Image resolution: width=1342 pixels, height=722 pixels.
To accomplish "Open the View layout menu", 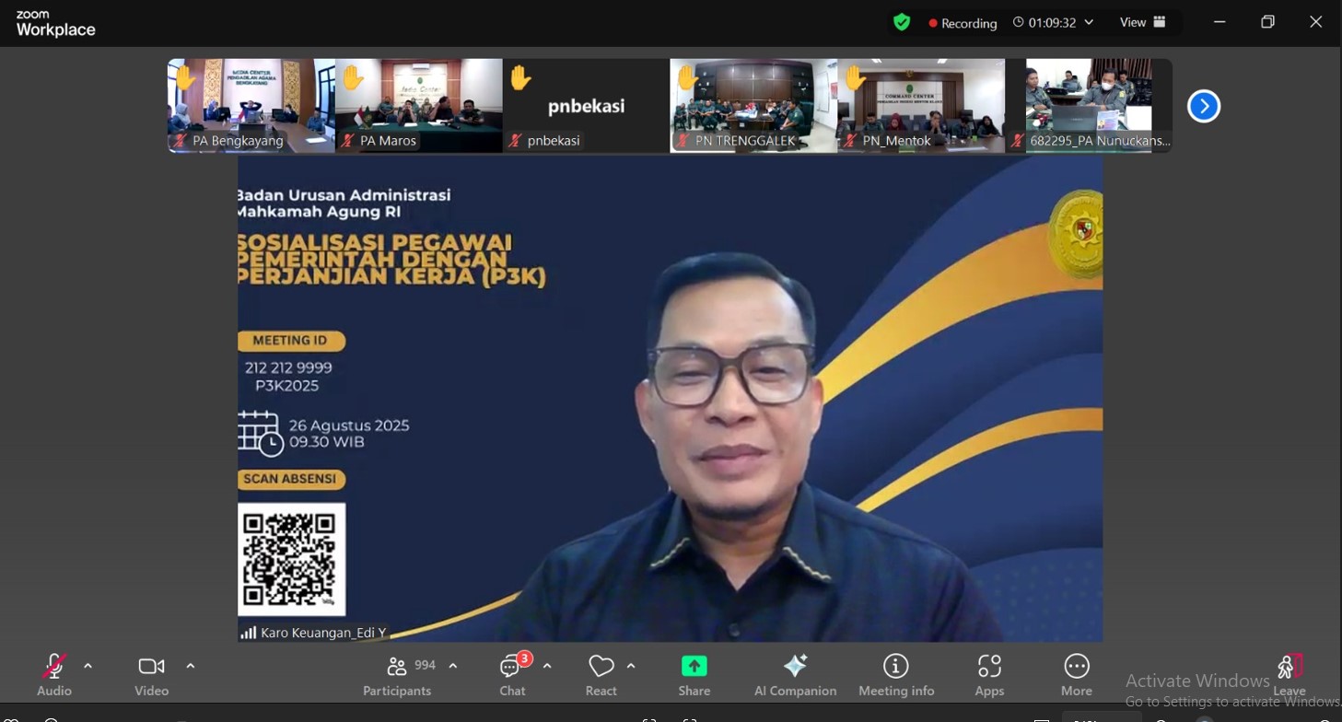I will point(1142,22).
